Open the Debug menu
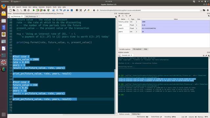The height and width of the screenshot is (118, 210). pos(35,7)
